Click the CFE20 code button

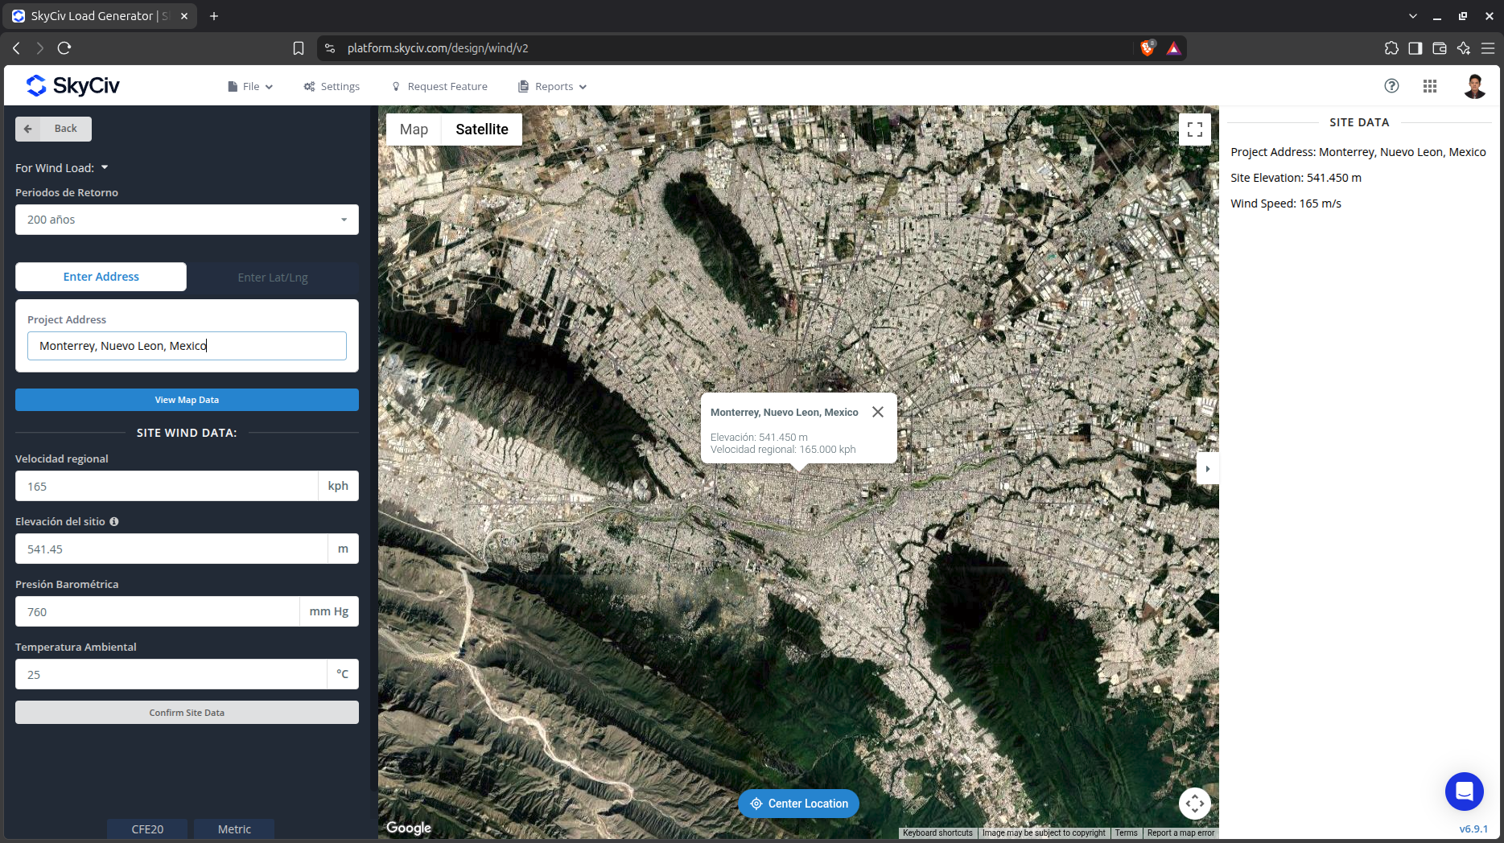[x=147, y=829]
